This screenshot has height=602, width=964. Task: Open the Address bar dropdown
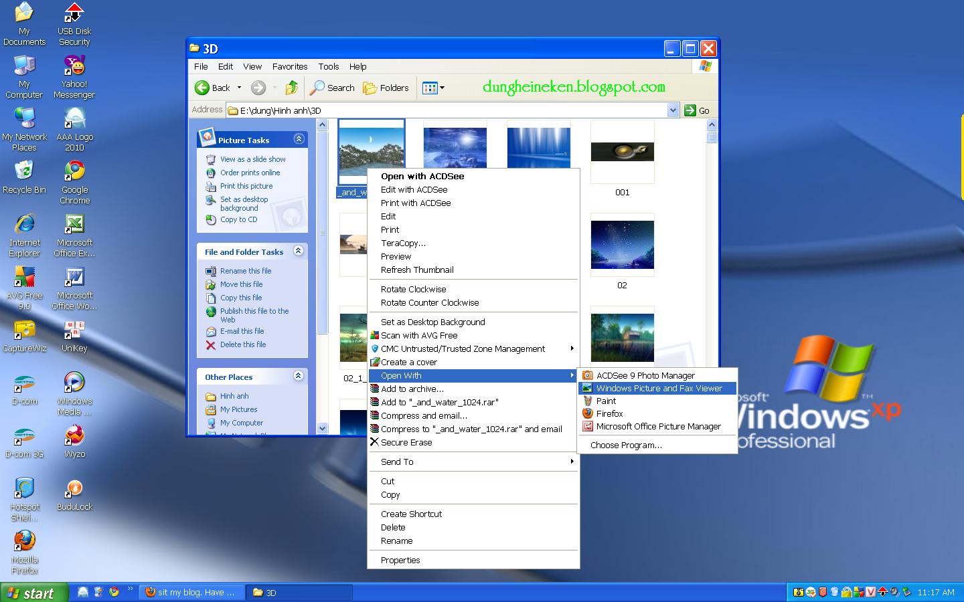tap(673, 110)
